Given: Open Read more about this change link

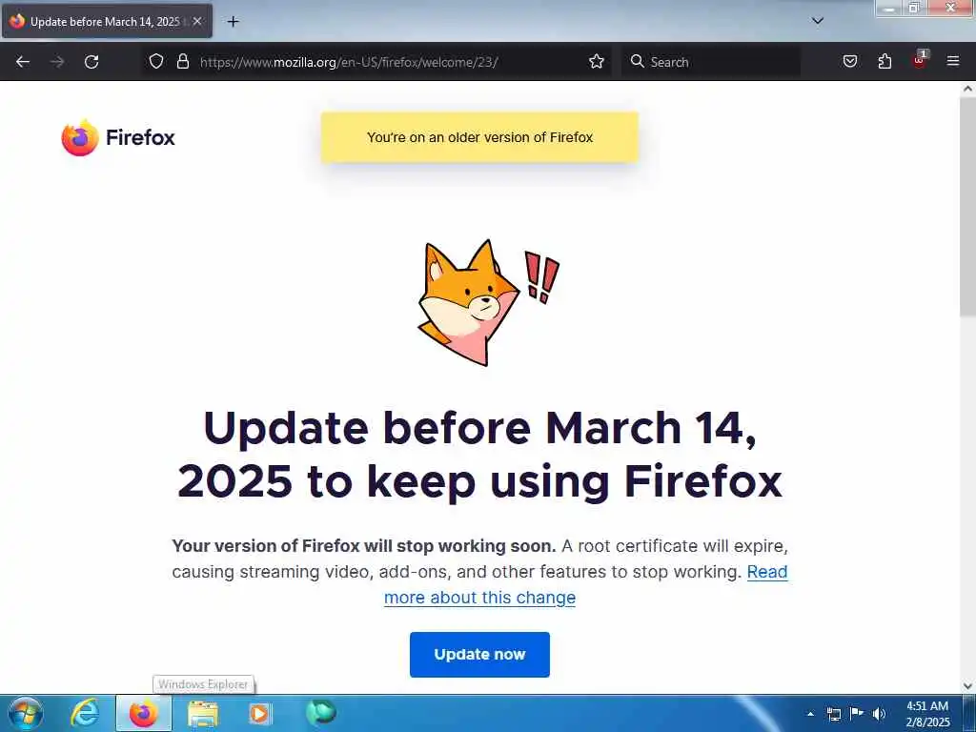Looking at the screenshot, I should pyautogui.click(x=585, y=584).
